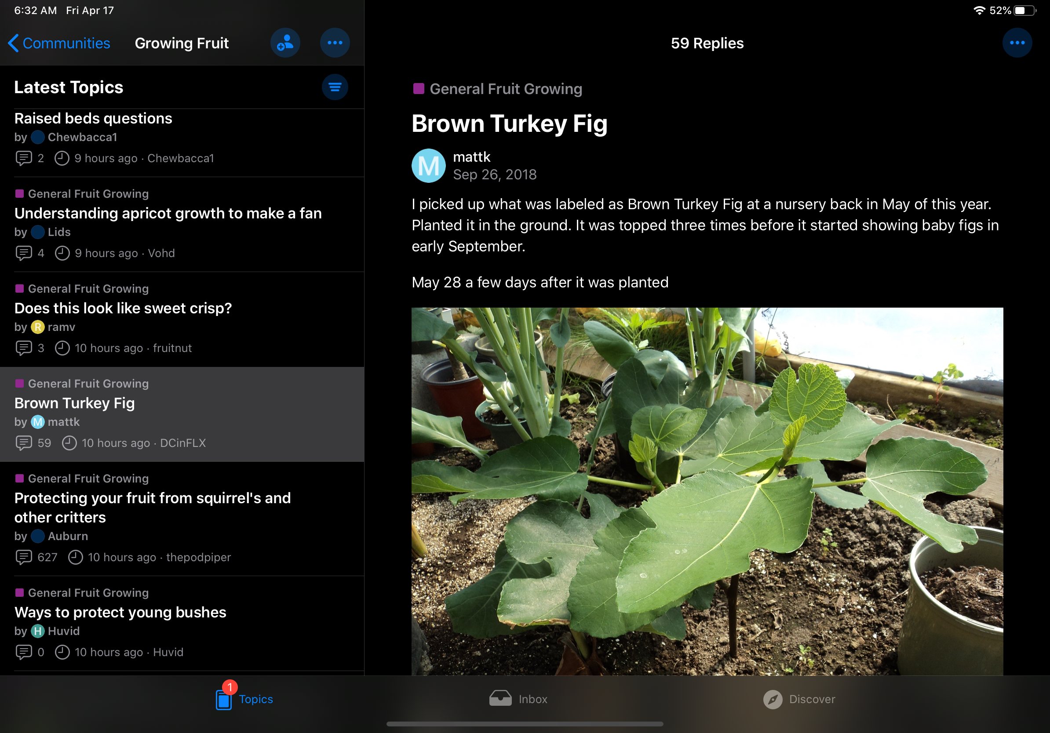Go back to Communities
The image size is (1050, 733).
tap(59, 43)
